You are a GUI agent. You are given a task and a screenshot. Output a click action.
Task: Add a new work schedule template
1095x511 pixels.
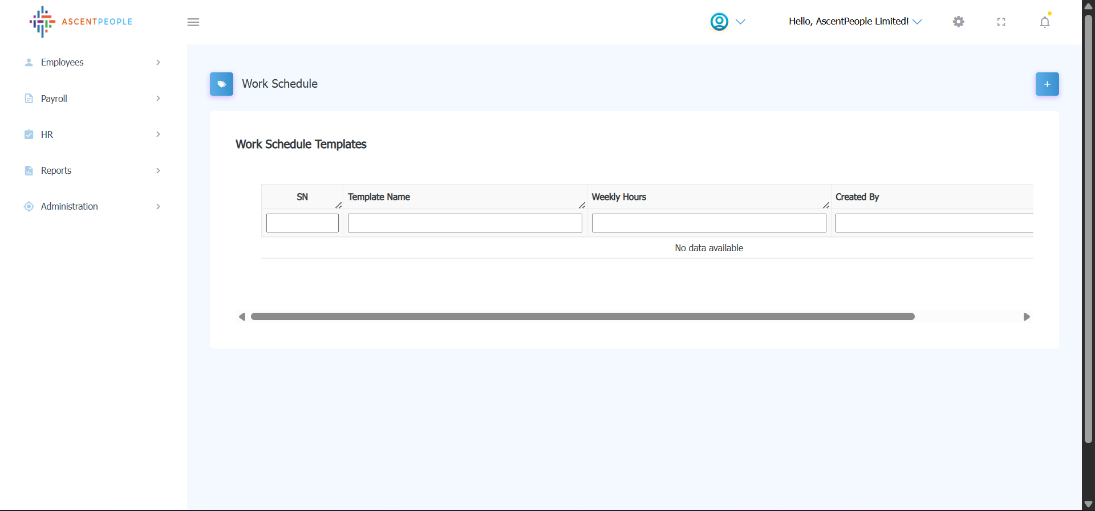click(x=1047, y=84)
